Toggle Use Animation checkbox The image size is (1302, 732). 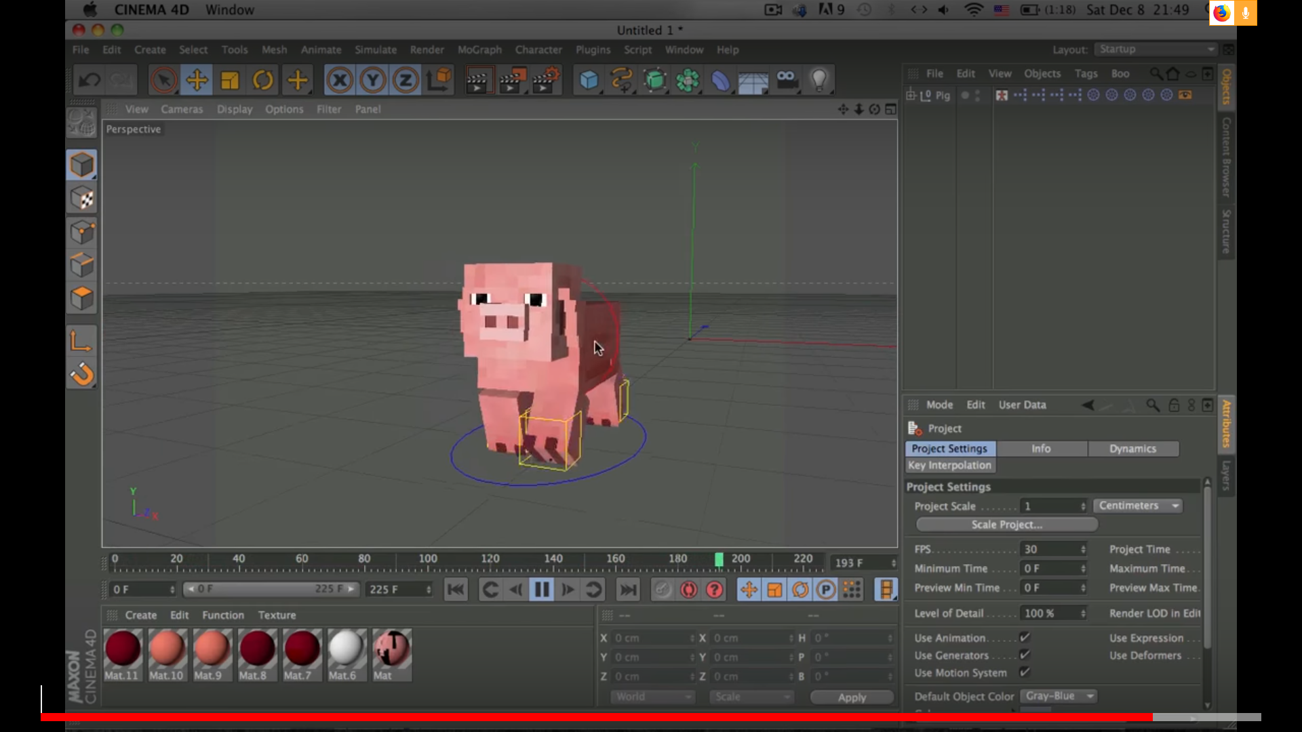pyautogui.click(x=1025, y=637)
